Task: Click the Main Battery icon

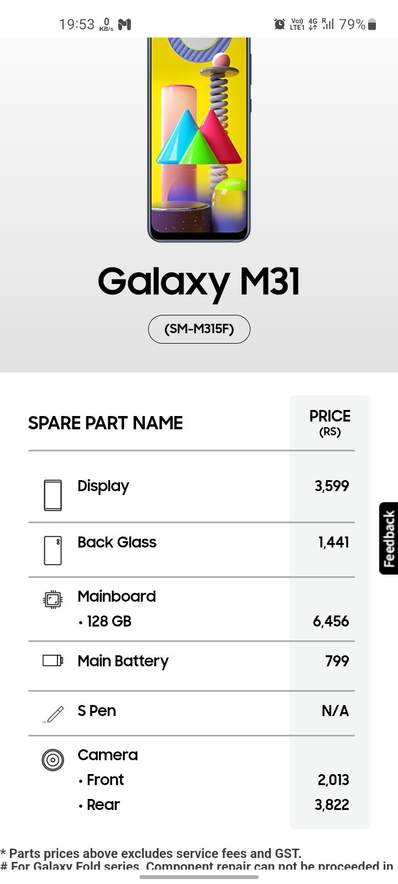Action: tap(53, 660)
